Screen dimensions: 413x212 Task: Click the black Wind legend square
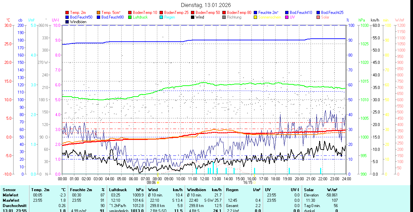pos(193,17)
